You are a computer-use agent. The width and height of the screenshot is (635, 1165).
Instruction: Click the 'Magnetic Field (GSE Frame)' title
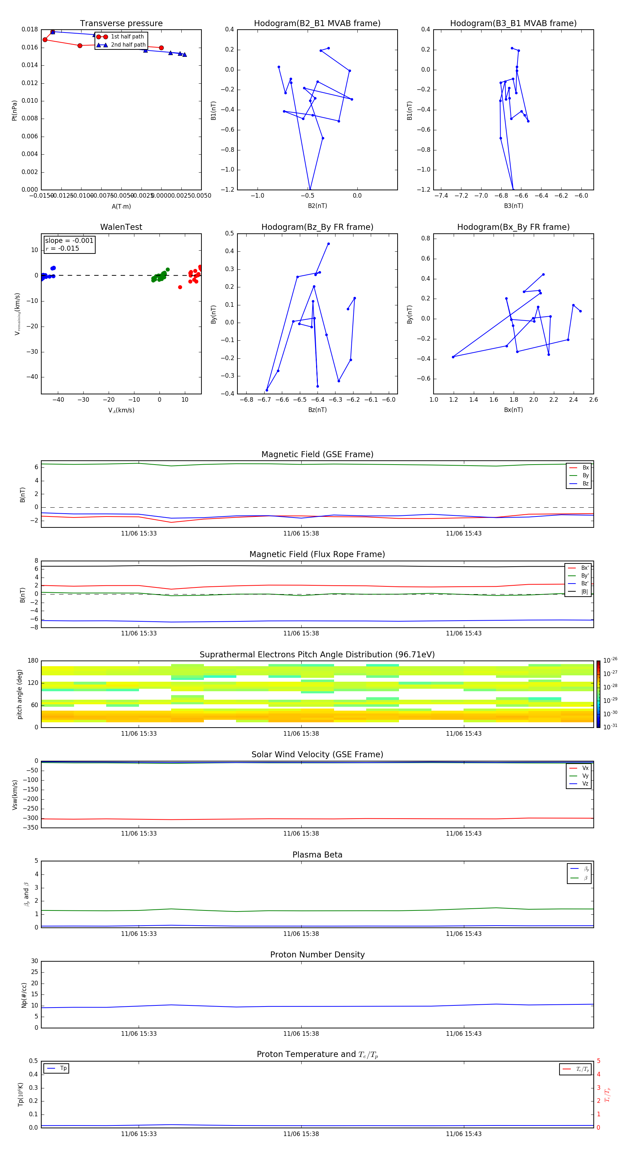[x=317, y=454]
